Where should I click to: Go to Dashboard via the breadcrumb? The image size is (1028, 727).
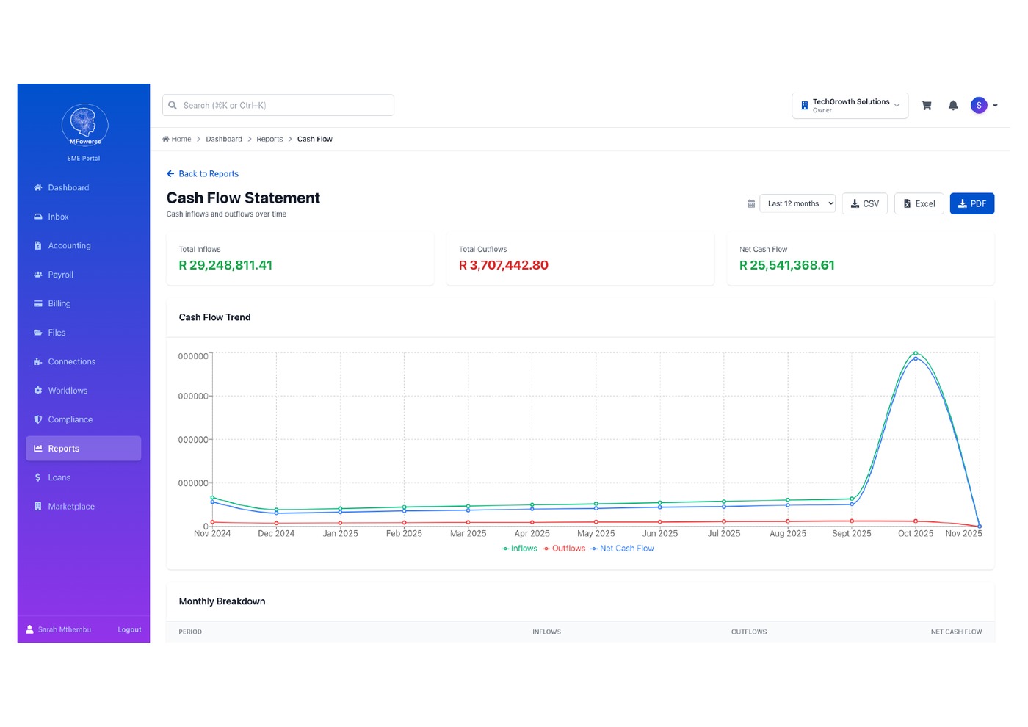coord(224,139)
